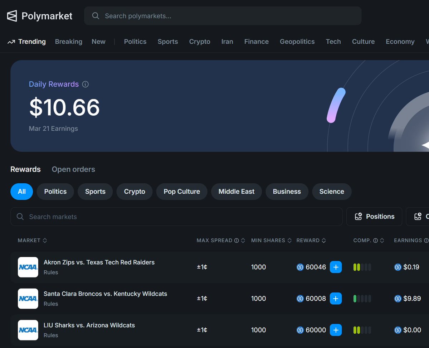Sort by Min Shares column

[271, 240]
